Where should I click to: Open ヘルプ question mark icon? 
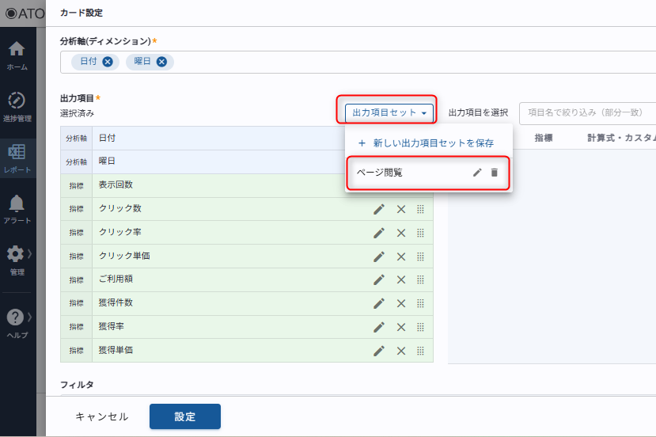(x=16, y=317)
